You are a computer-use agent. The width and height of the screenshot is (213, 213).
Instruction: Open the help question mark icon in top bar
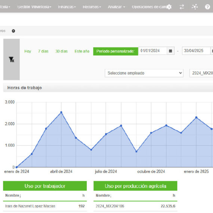[x=207, y=7]
